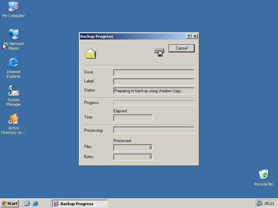
Task: Select Backup Progress taskbar button
Action: (80, 203)
